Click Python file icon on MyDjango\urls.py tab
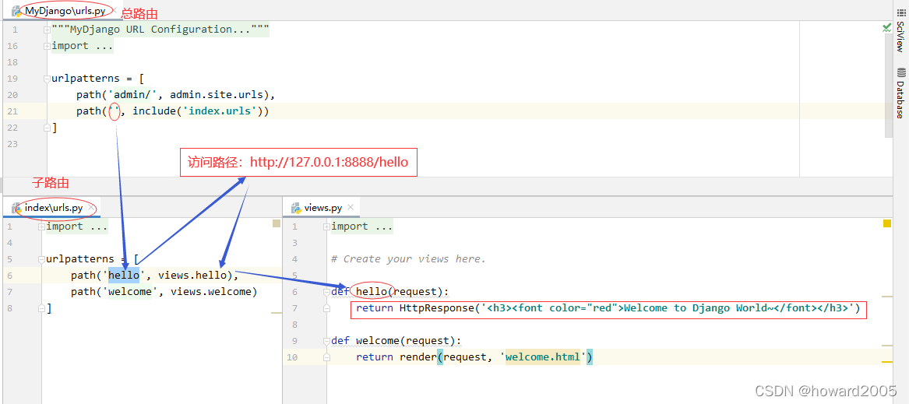909x404 pixels. [17, 11]
